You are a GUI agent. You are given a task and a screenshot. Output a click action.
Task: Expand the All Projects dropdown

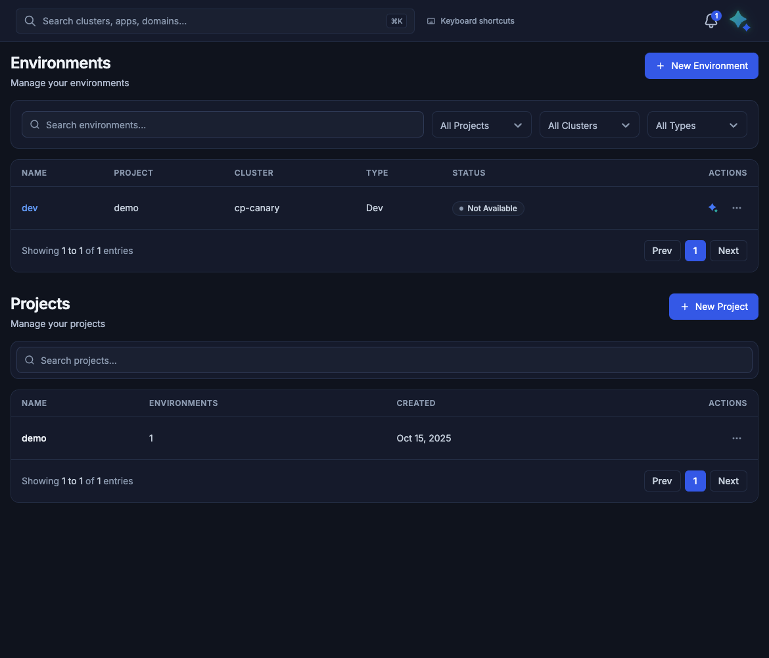click(x=481, y=125)
